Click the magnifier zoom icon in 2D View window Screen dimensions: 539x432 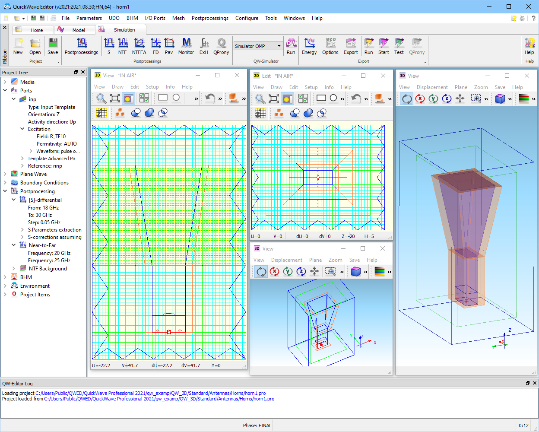tap(101, 98)
